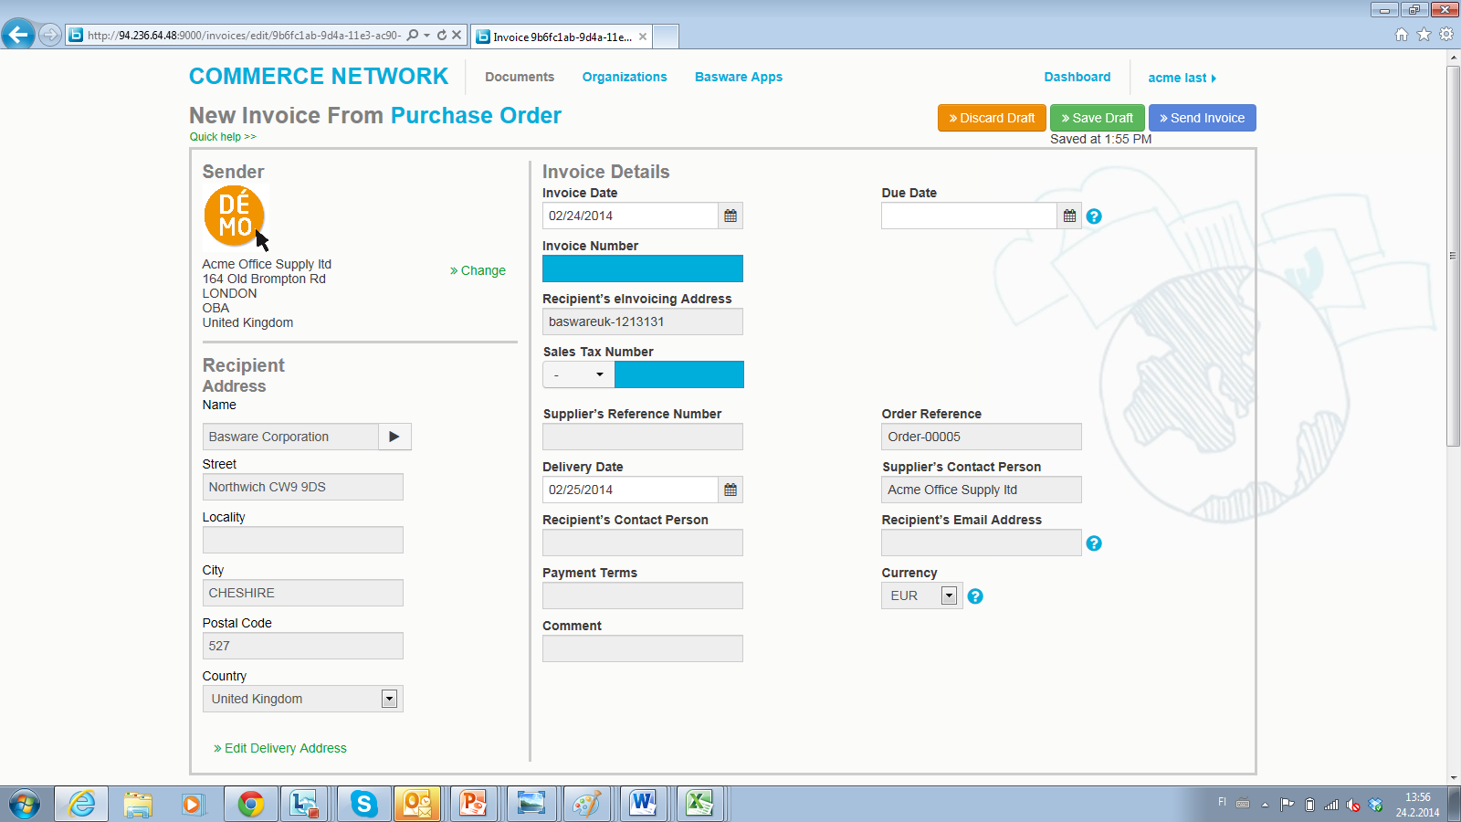This screenshot has height=822, width=1461.
Task: Click the browser Back arrow button
Action: (x=18, y=35)
